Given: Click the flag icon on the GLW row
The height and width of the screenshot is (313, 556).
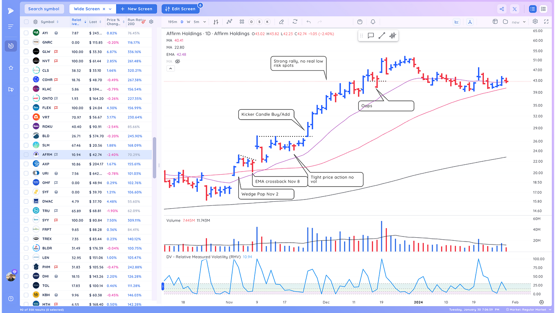Looking at the screenshot, I should coord(56,52).
